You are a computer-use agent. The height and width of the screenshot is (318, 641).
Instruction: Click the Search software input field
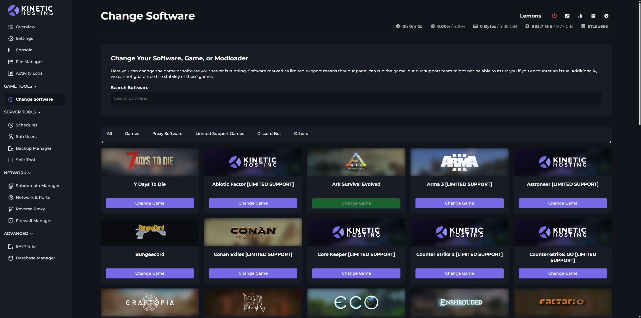click(x=356, y=98)
